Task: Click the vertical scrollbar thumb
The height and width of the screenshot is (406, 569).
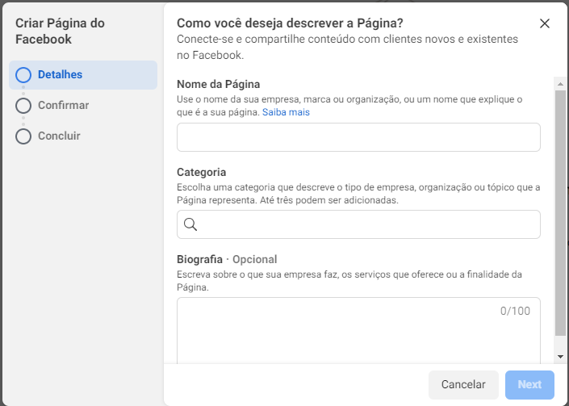Action: [560, 213]
